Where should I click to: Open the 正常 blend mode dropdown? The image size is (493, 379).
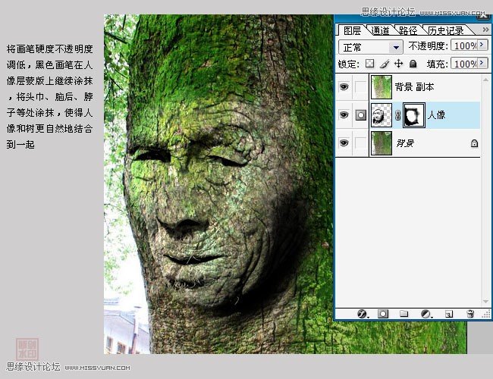(x=369, y=46)
